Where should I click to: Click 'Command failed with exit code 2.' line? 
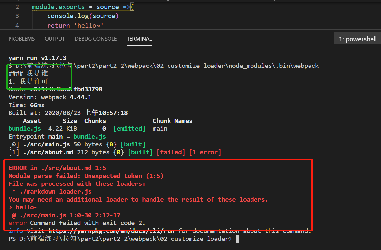point(88,223)
